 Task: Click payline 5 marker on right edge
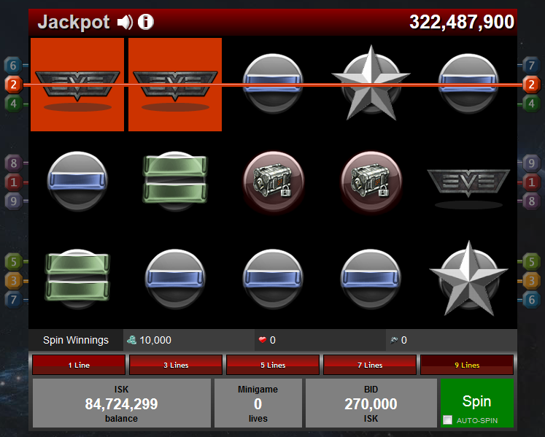(x=531, y=261)
